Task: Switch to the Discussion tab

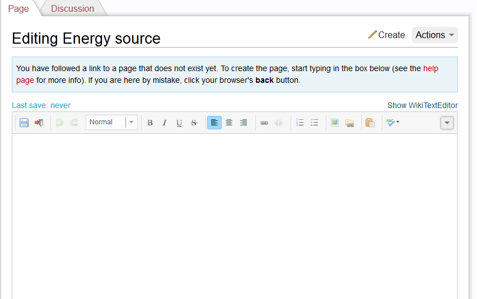Action: pyautogui.click(x=72, y=8)
